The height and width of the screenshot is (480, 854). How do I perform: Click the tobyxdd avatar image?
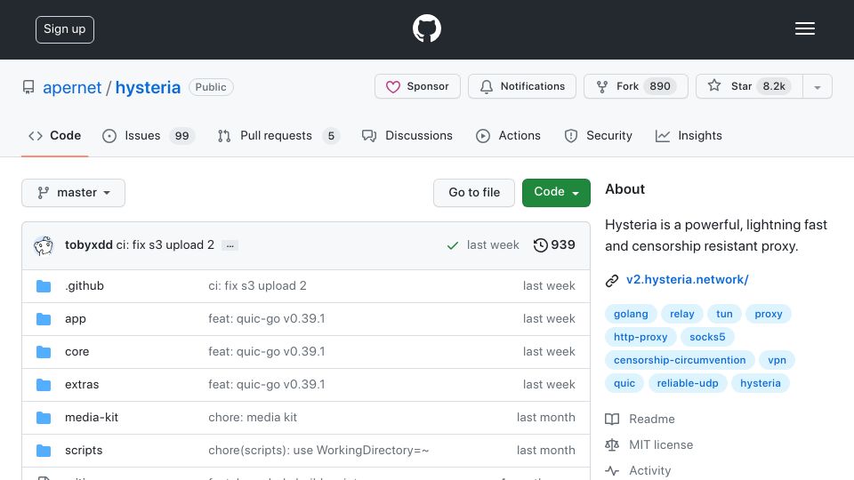click(x=44, y=245)
